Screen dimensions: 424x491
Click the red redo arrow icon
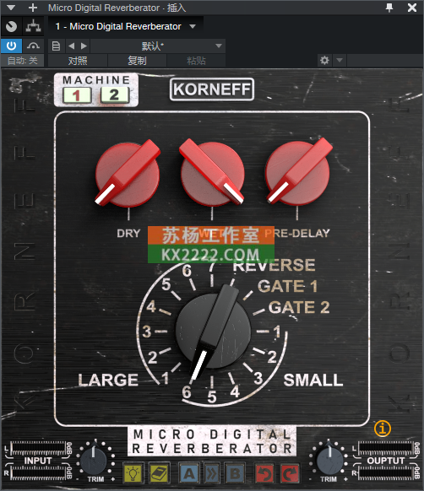290,473
